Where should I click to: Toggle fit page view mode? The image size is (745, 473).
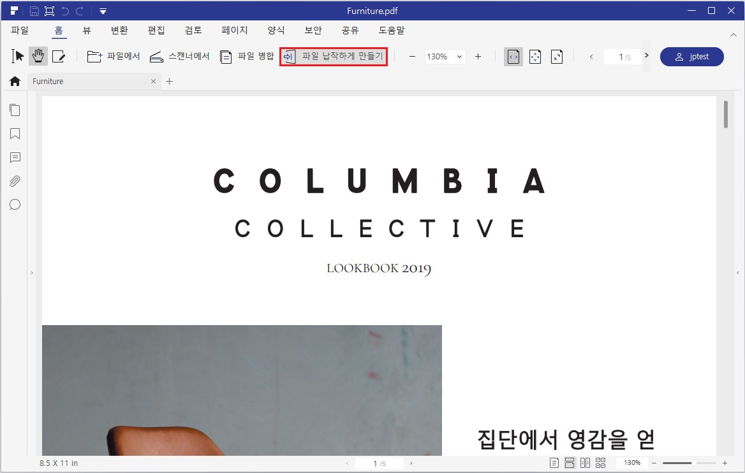(x=535, y=57)
